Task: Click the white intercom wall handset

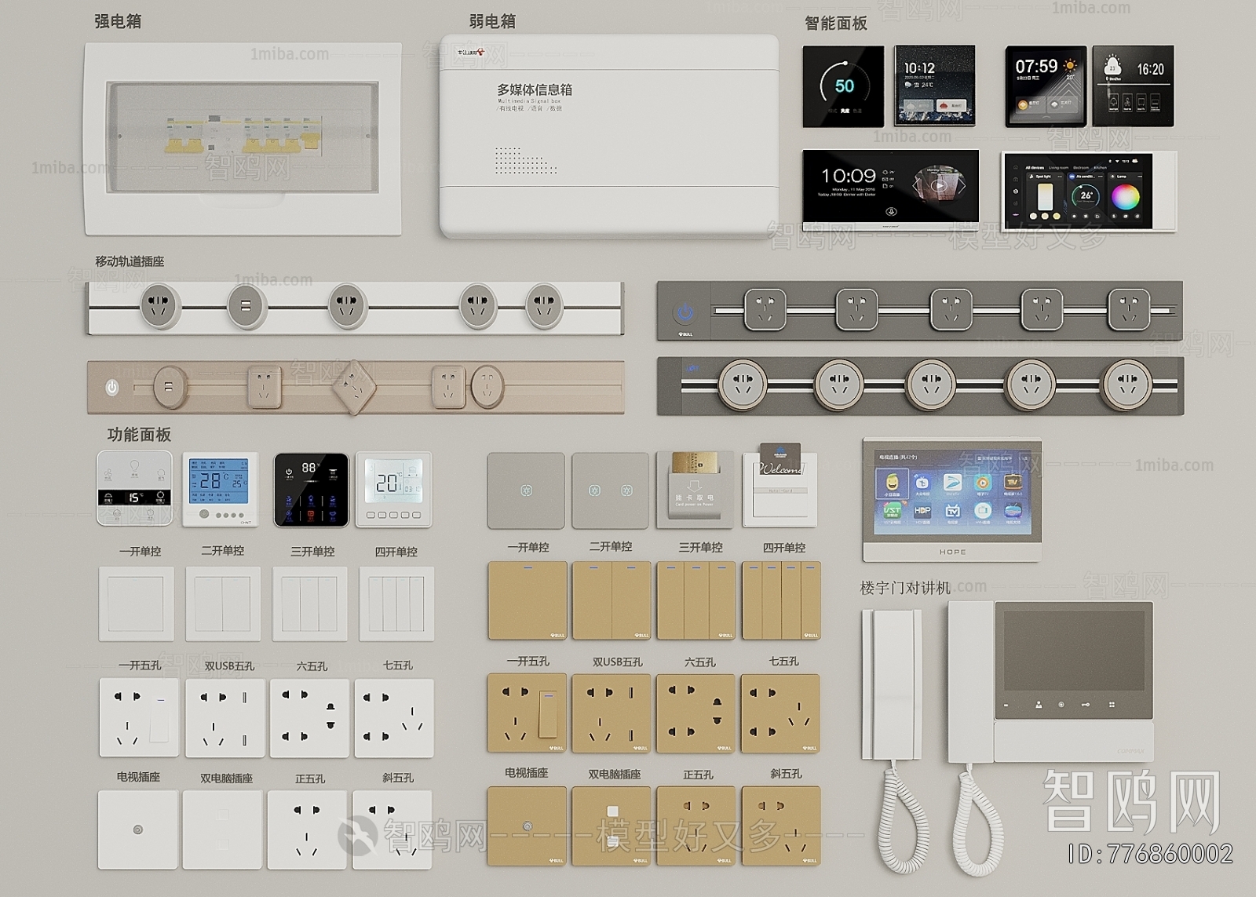Action: pos(892,685)
